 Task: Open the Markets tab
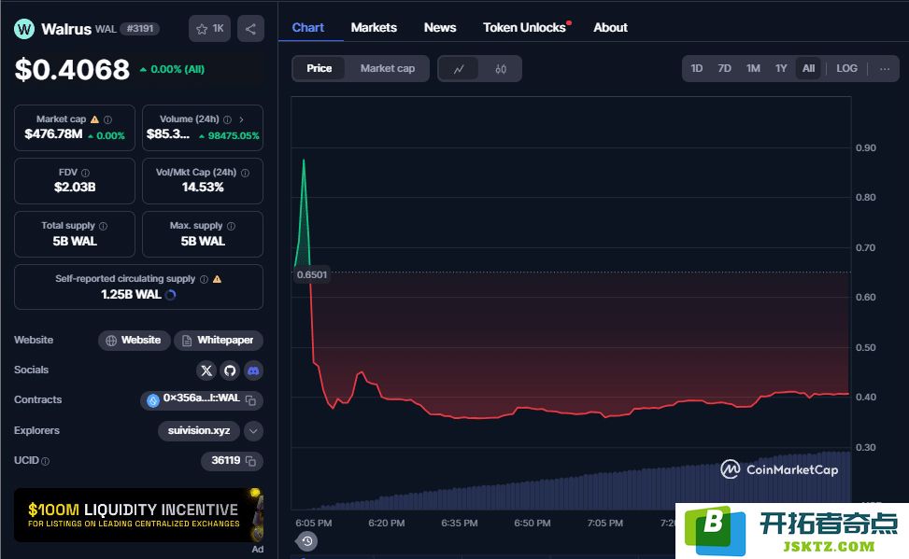[x=374, y=28]
